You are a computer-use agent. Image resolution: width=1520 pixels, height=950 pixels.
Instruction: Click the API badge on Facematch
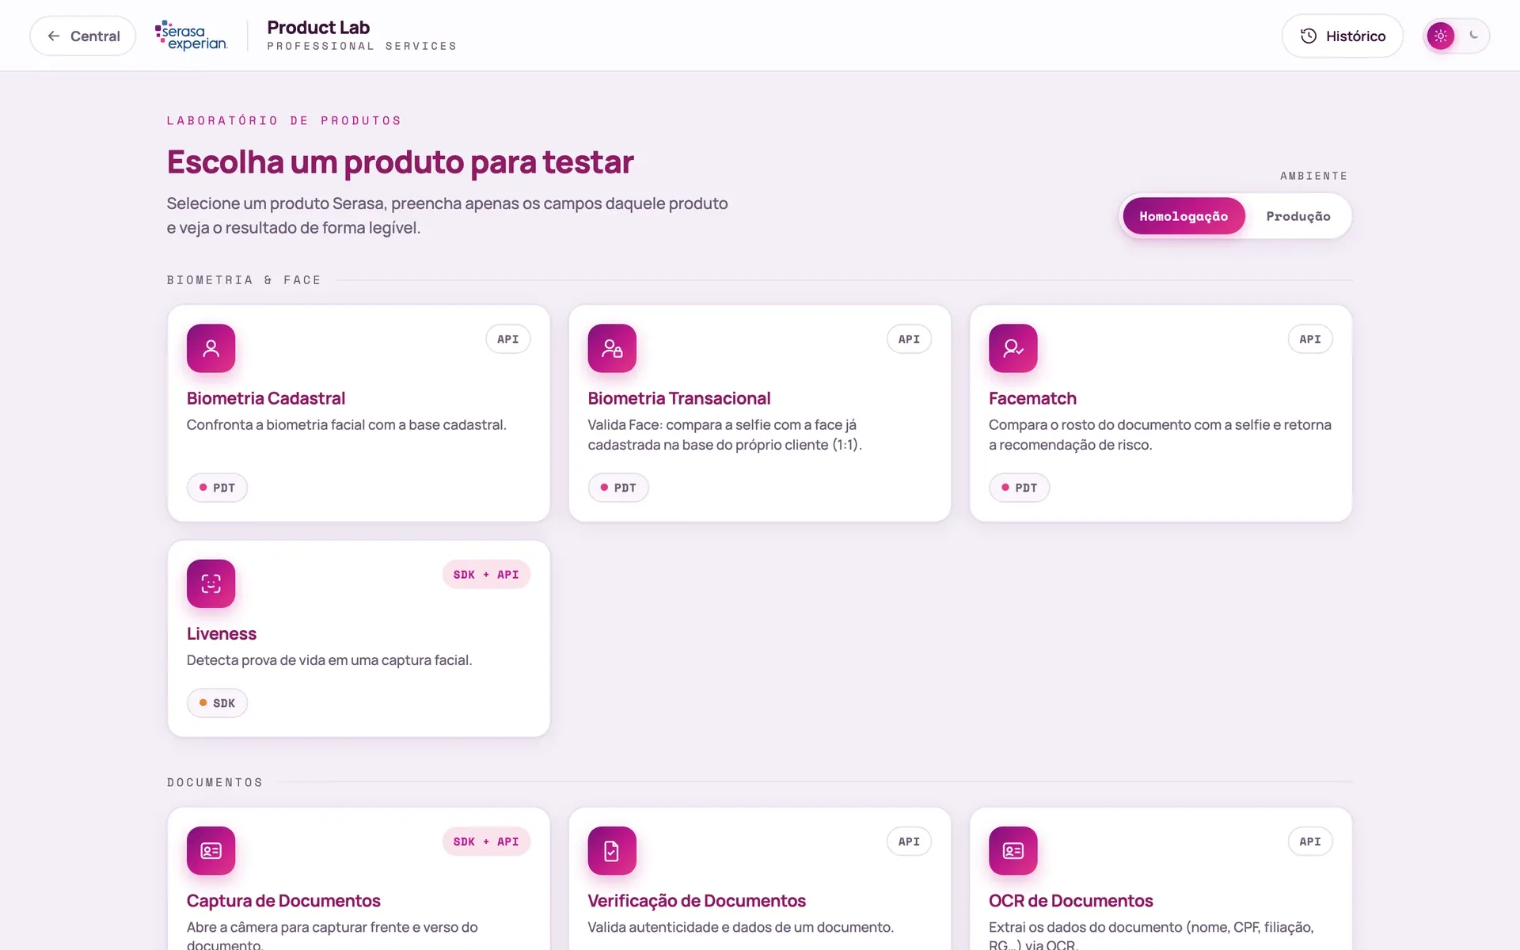(x=1310, y=339)
